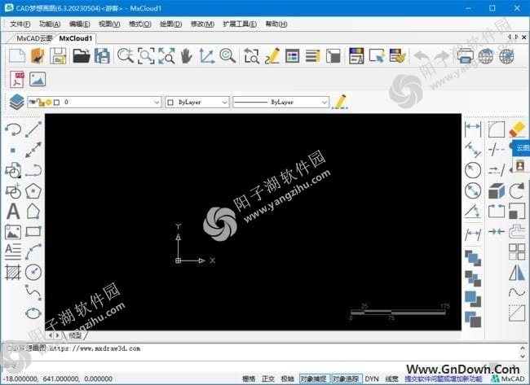Click the submit software feedback link
Viewport: 530px width, 385px height.
tap(444, 379)
